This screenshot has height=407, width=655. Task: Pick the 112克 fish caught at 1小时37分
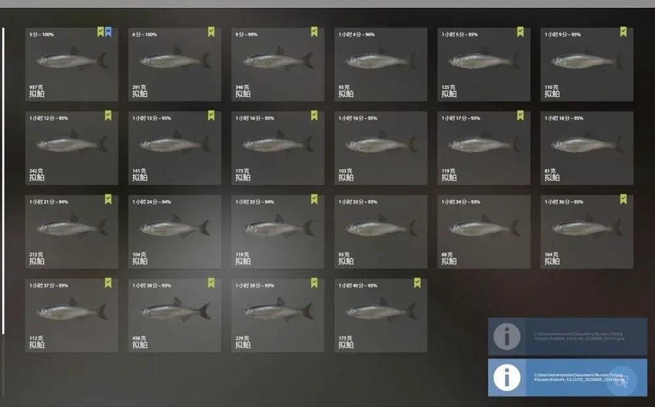pos(72,315)
